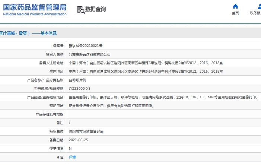This screenshot has height=165, width=261.
Task: Click the 产品描述 value about 医用图像打印机
Action: point(163,97)
